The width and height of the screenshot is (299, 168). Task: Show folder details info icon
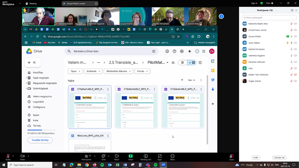(x=200, y=62)
